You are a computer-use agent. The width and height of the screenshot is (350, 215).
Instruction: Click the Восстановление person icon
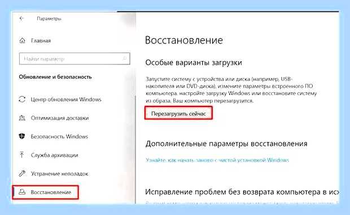pos(22,192)
